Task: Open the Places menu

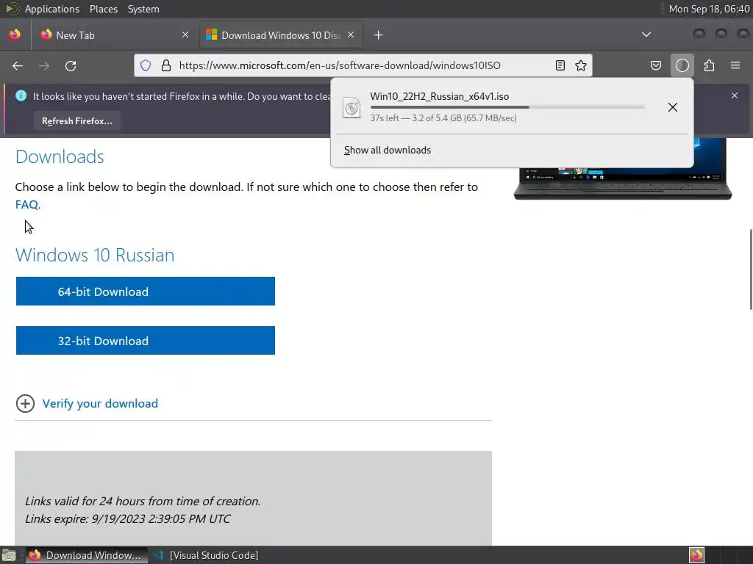Action: (103, 9)
